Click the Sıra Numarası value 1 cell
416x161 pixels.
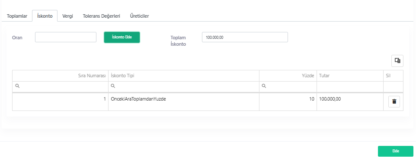[60, 102]
